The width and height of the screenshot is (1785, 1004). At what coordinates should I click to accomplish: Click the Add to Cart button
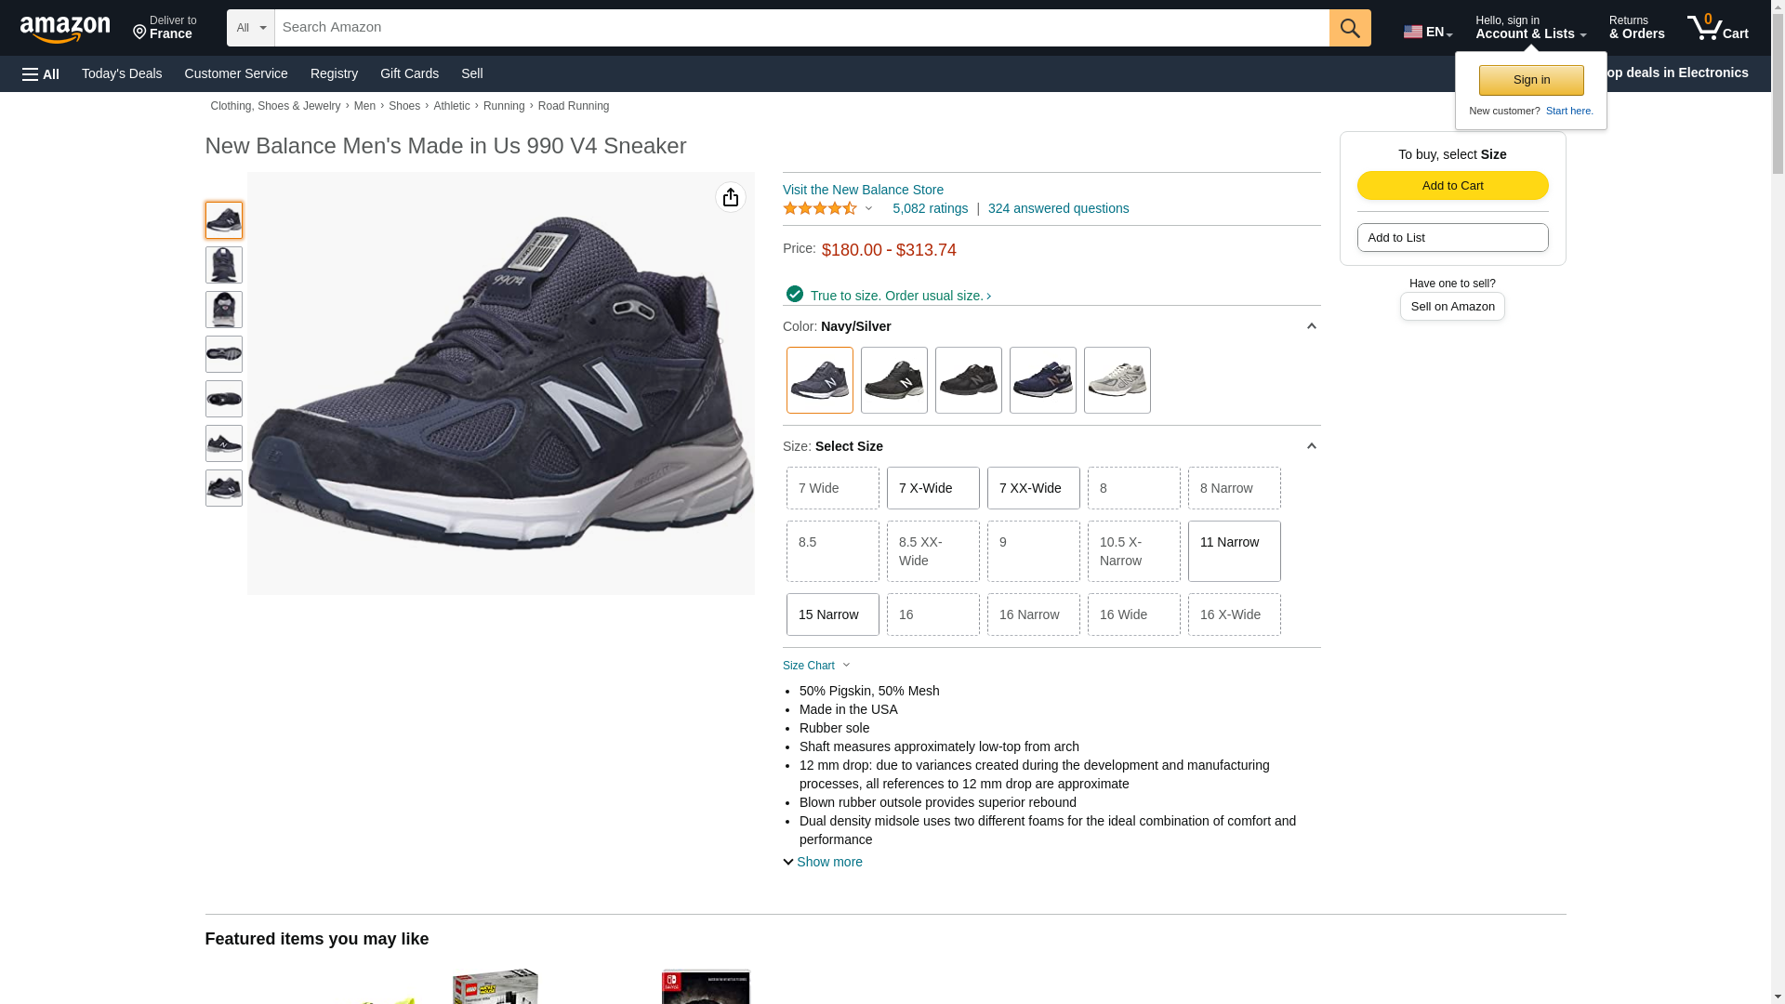click(x=1452, y=185)
